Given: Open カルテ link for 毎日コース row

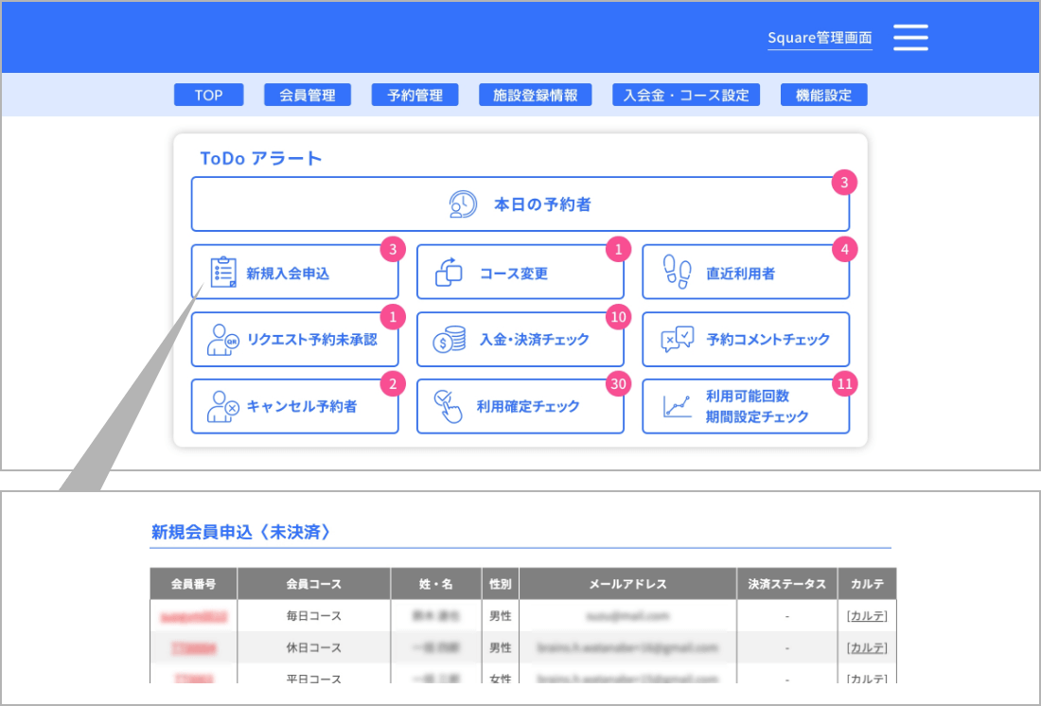Looking at the screenshot, I should click(x=867, y=616).
